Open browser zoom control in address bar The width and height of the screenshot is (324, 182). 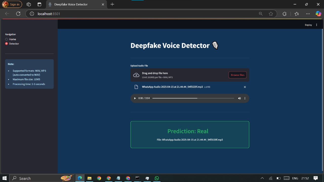pos(260,14)
